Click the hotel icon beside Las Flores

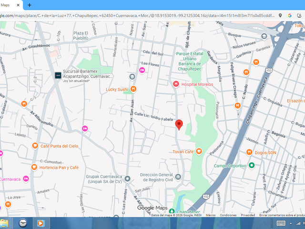142,70
